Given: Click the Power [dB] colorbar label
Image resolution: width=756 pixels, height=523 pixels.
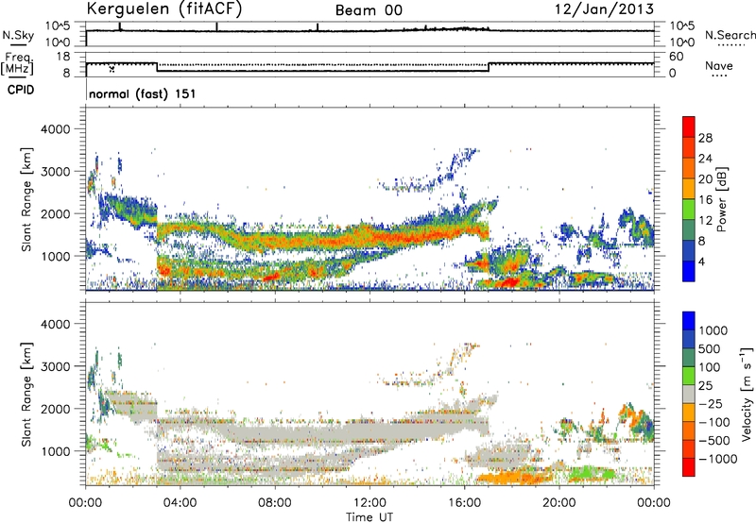Looking at the screenshot, I should click(x=721, y=199).
